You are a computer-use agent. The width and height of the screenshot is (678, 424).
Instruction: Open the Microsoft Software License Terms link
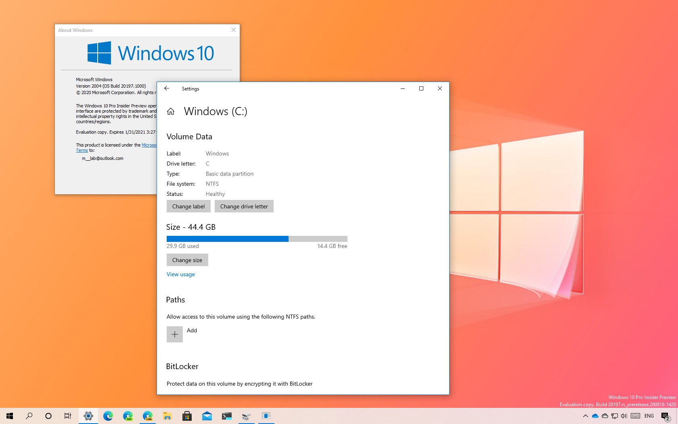(x=150, y=145)
